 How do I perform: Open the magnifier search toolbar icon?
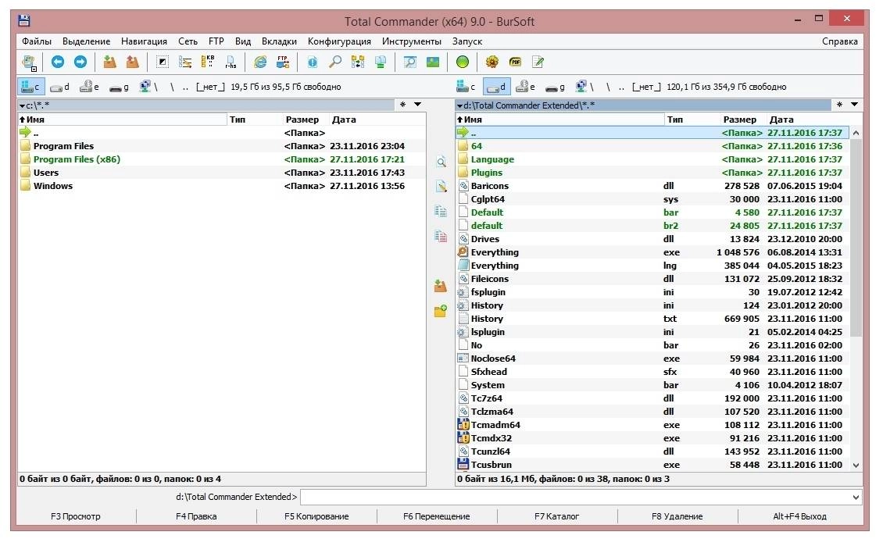coord(335,62)
